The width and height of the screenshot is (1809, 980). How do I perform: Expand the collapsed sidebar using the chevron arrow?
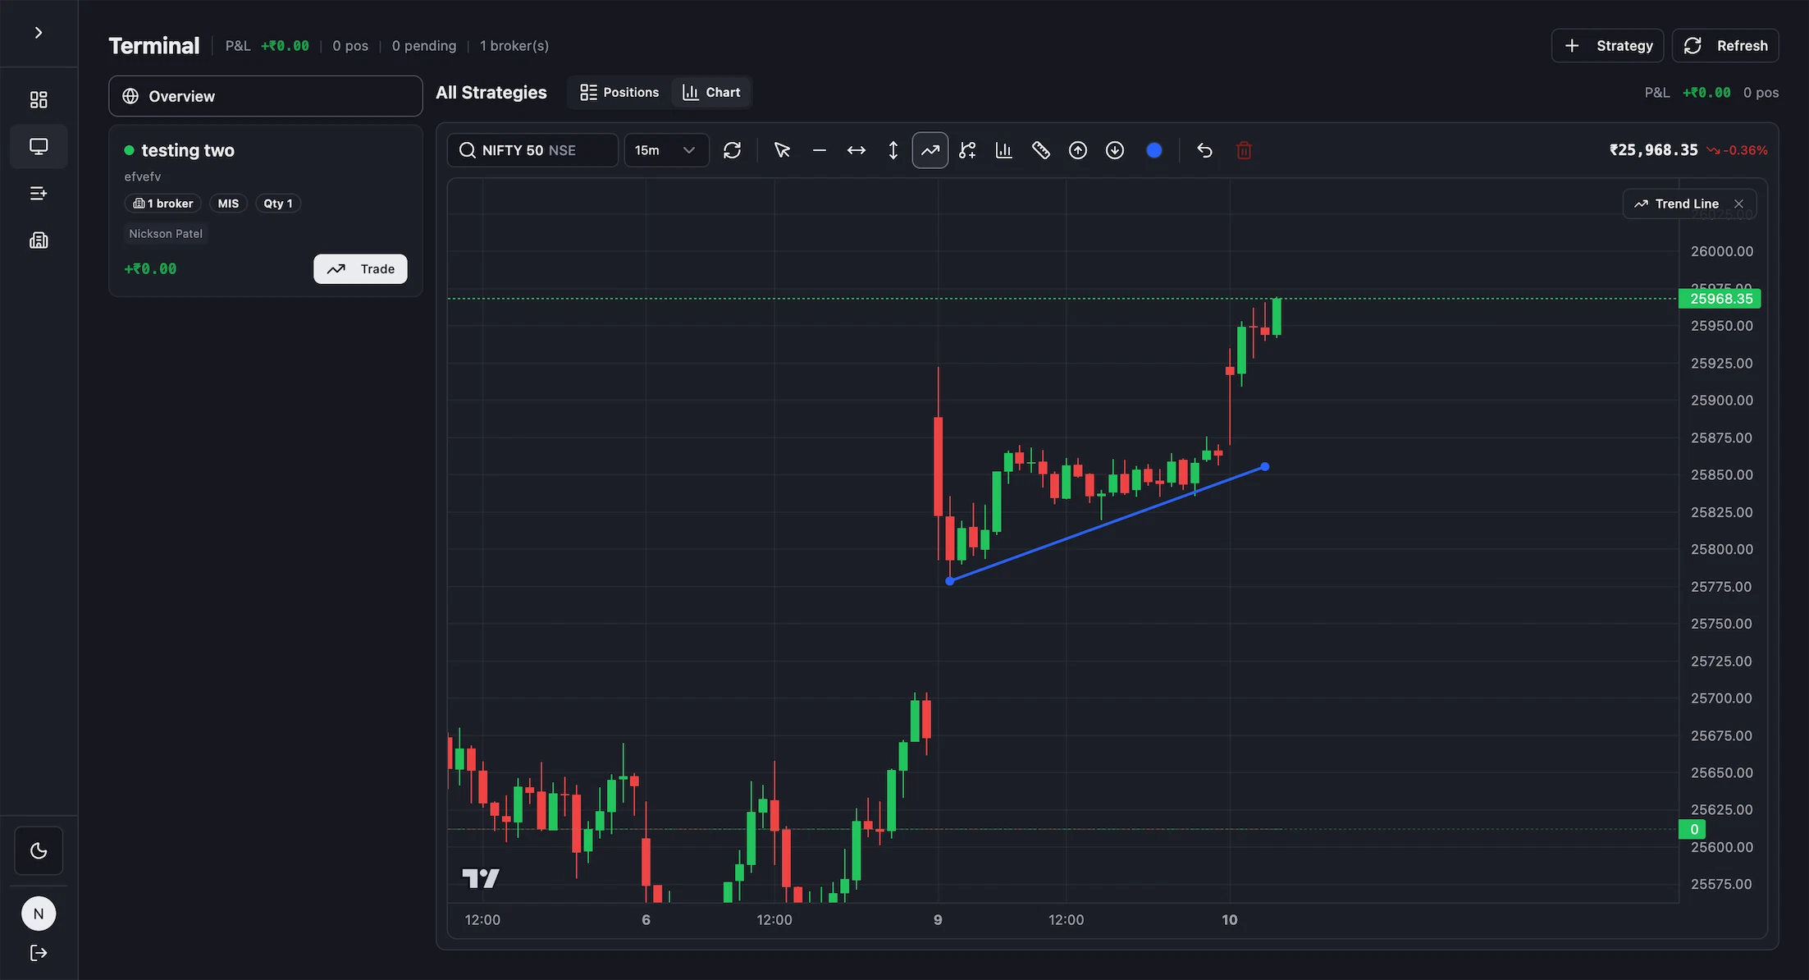tap(39, 33)
